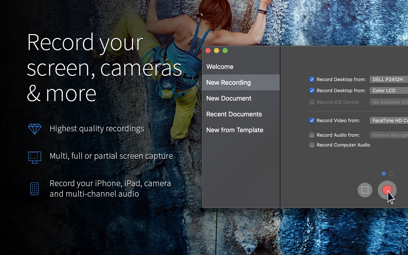Open Recent Documents from the sidebar
Screen dimensions: 408x255
point(234,114)
